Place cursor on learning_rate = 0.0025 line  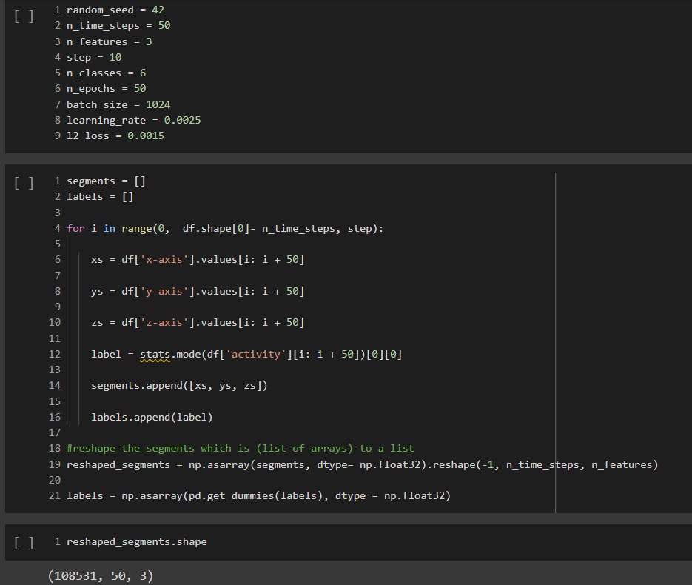coord(133,120)
